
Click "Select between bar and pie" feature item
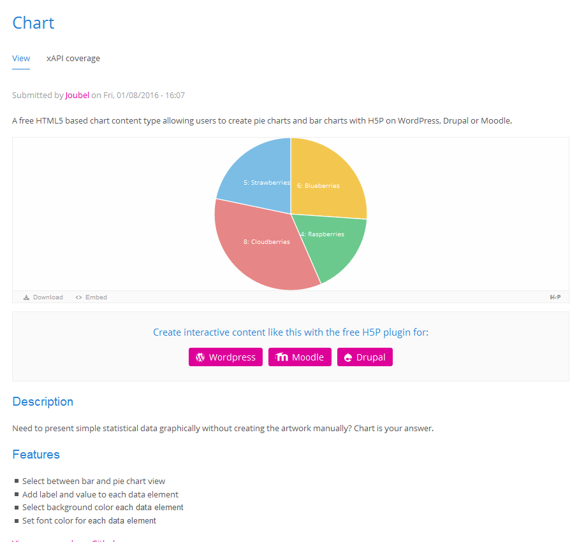point(94,481)
